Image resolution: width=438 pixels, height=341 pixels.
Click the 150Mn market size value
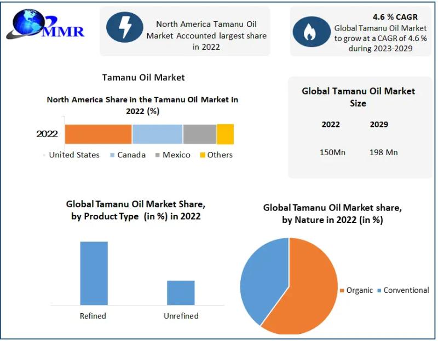pyautogui.click(x=332, y=152)
